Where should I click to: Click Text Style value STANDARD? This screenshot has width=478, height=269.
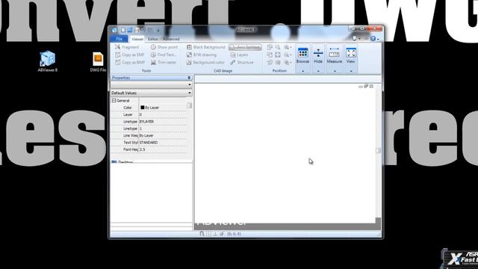point(162,143)
